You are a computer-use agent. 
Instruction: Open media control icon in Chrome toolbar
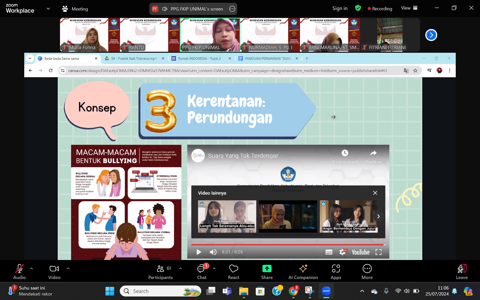point(429,70)
